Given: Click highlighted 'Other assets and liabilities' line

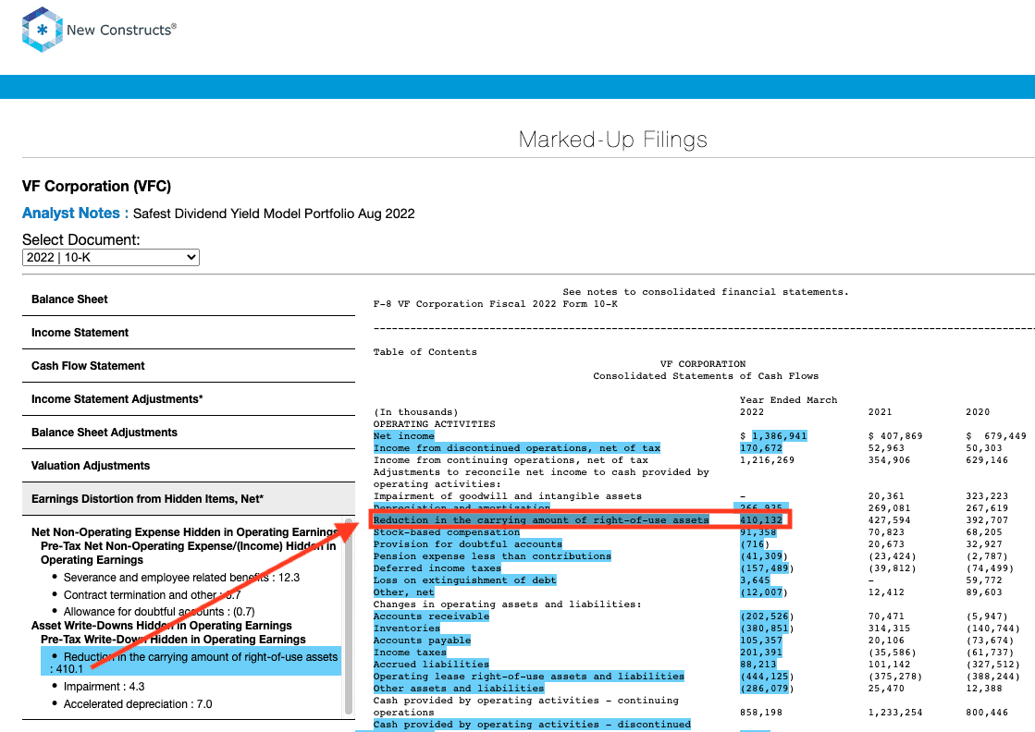Looking at the screenshot, I should click(459, 688).
